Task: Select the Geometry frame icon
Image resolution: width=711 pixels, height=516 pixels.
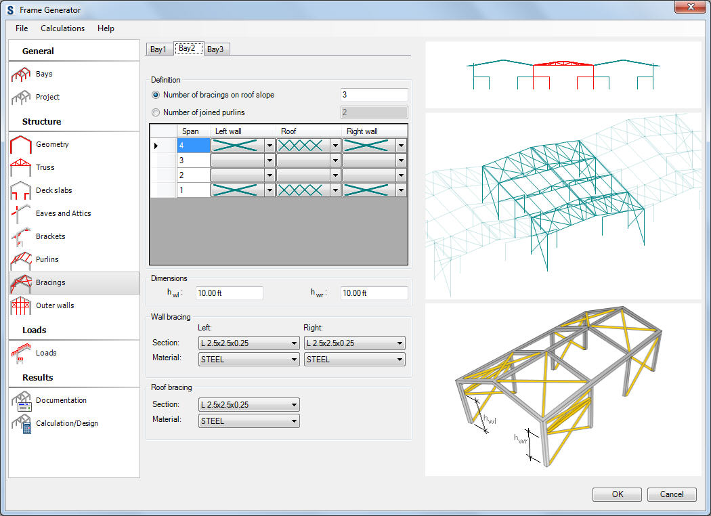Action: click(x=21, y=145)
